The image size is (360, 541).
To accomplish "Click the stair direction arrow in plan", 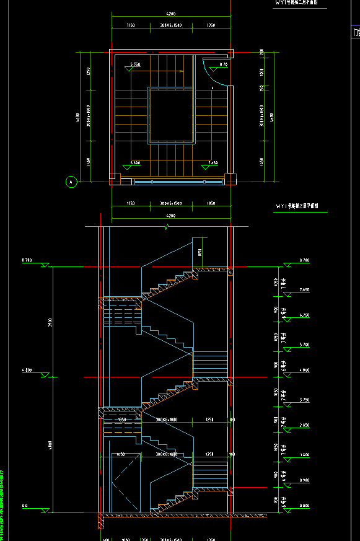I will (182, 71).
